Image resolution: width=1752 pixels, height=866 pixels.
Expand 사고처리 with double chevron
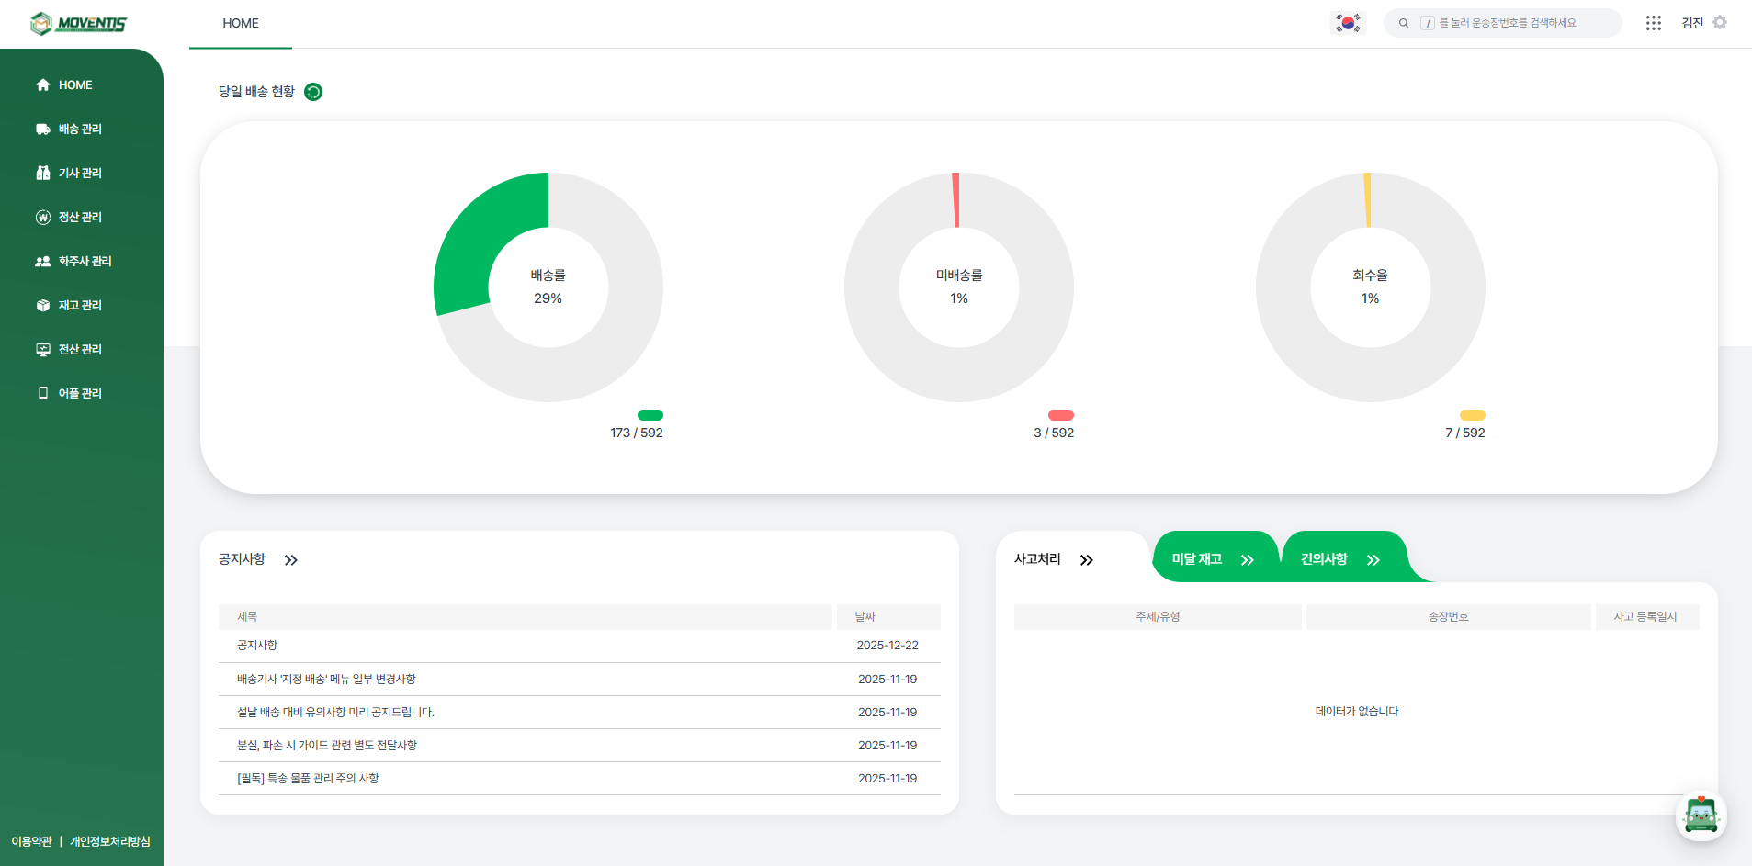pyautogui.click(x=1087, y=560)
